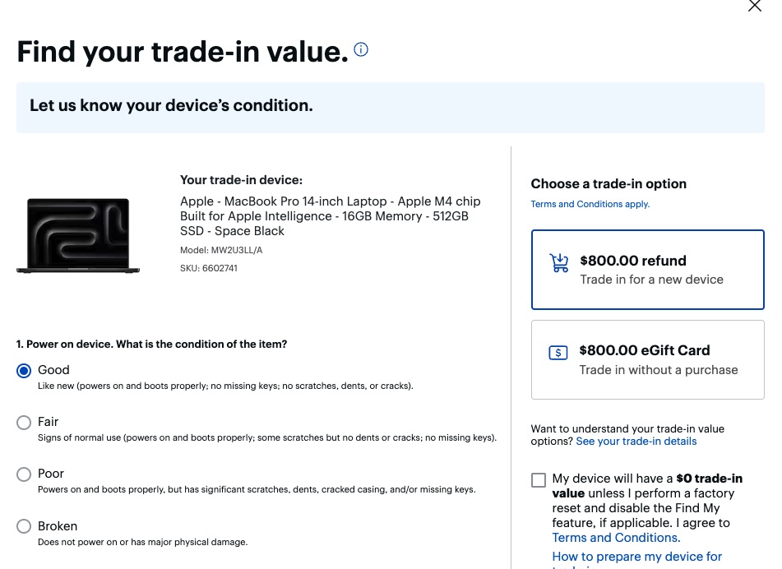The height and width of the screenshot is (569, 782).
Task: Select the Fair condition option
Action: coord(24,423)
